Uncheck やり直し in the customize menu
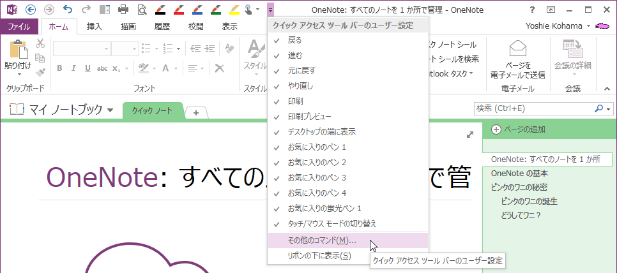This screenshot has height=273, width=617. pyautogui.click(x=348, y=86)
